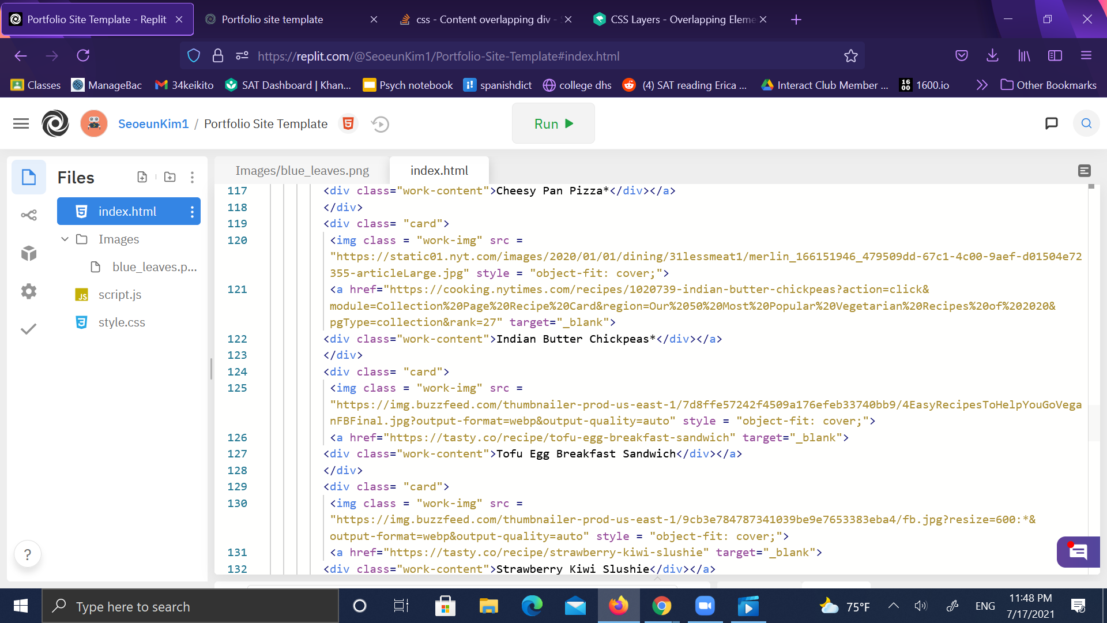The width and height of the screenshot is (1107, 623).
Task: Open the Packages cube icon
Action: 29,253
